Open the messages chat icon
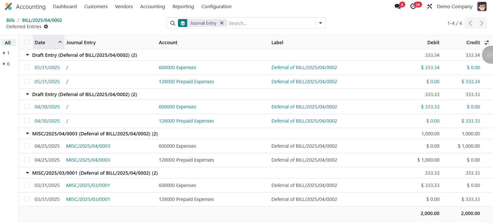493x223 pixels. [x=398, y=6]
